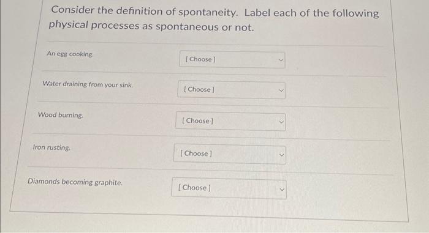
Task: Click the [Choose] placeholder text beside Iron rusting
Action: (196, 153)
